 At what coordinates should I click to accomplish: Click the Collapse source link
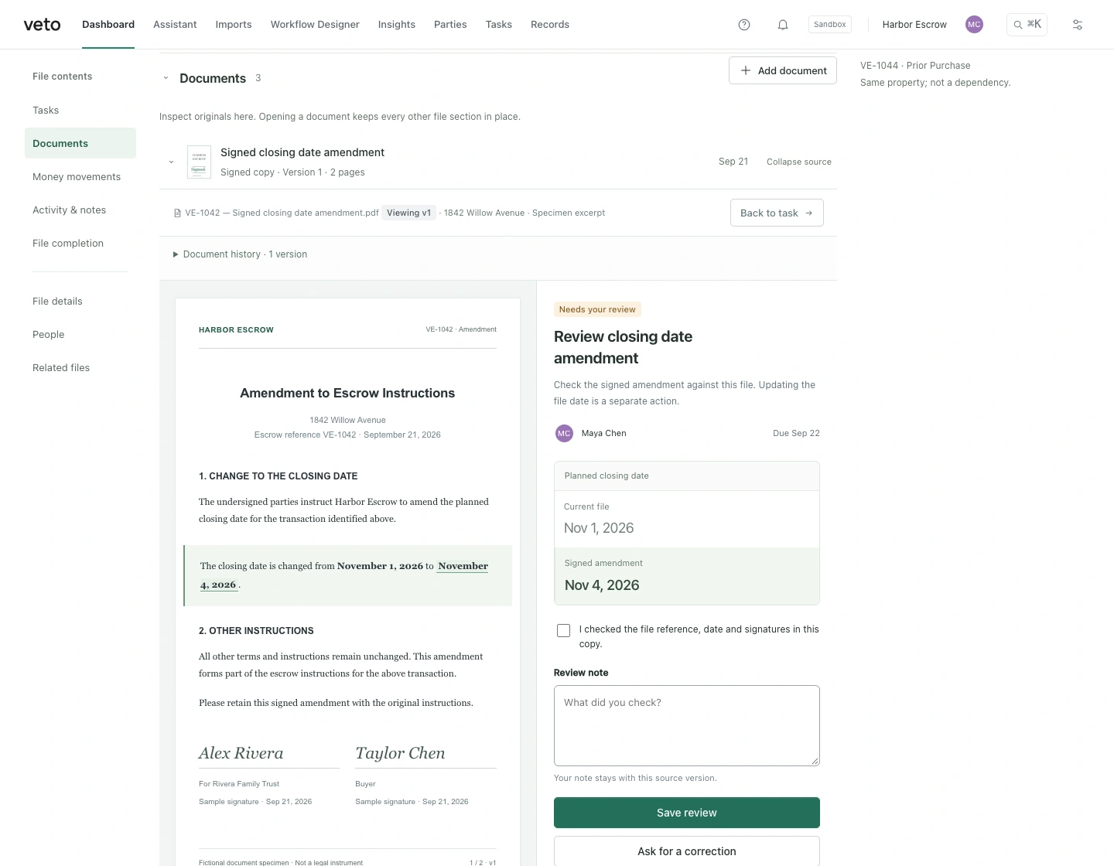799,162
